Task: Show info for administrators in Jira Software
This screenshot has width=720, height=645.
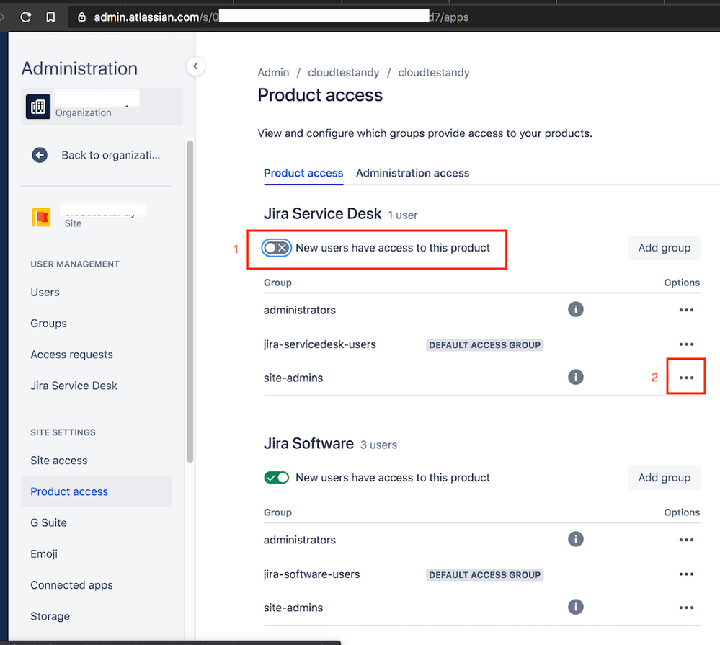Action: pos(575,539)
